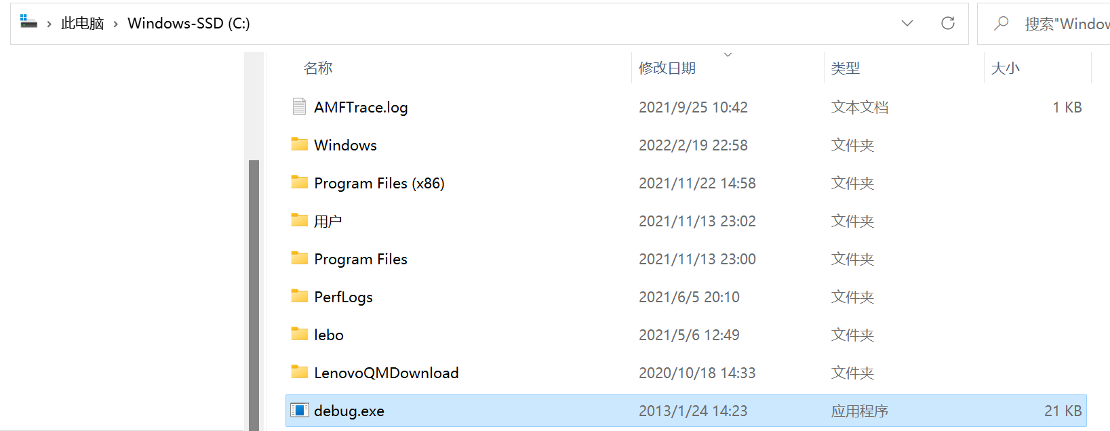Open the Windows folder icon
This screenshot has width=1110, height=431.
coord(300,144)
